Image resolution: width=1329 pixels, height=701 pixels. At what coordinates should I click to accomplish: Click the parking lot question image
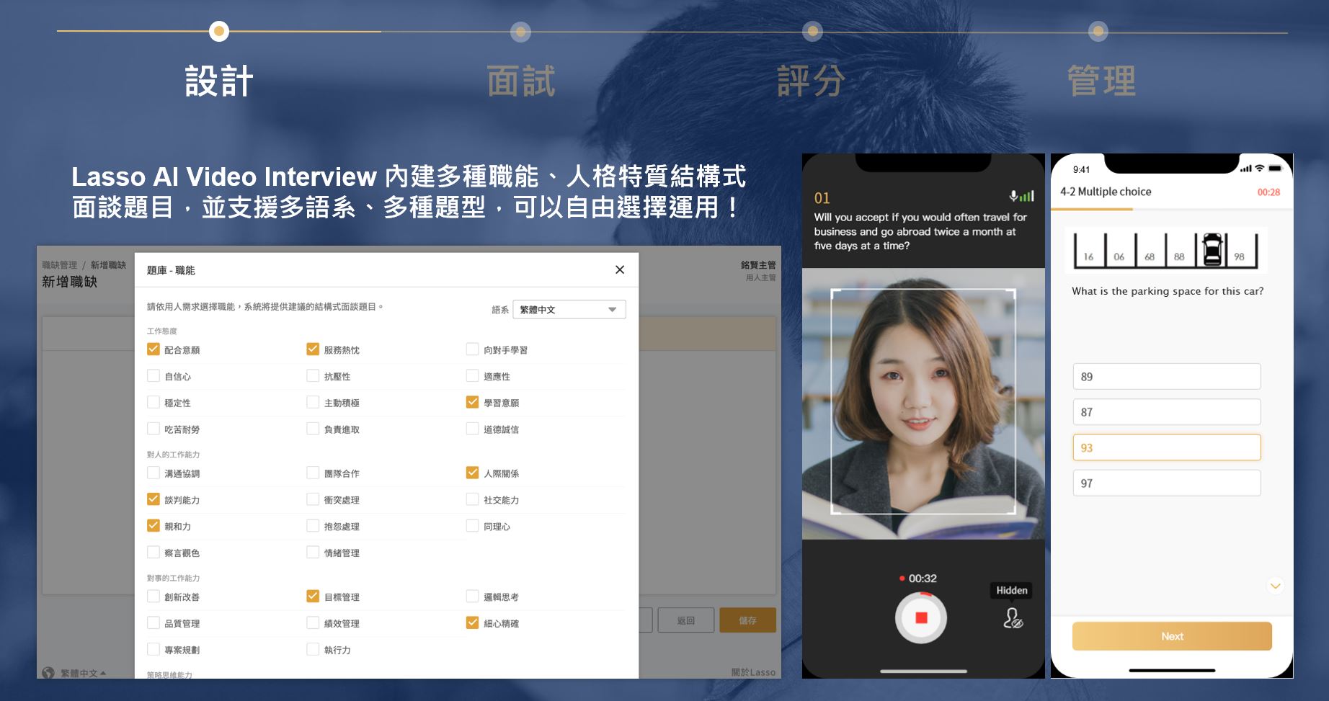pos(1166,250)
